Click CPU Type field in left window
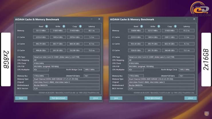Viewport: 212px width, 119px height. click(66, 57)
